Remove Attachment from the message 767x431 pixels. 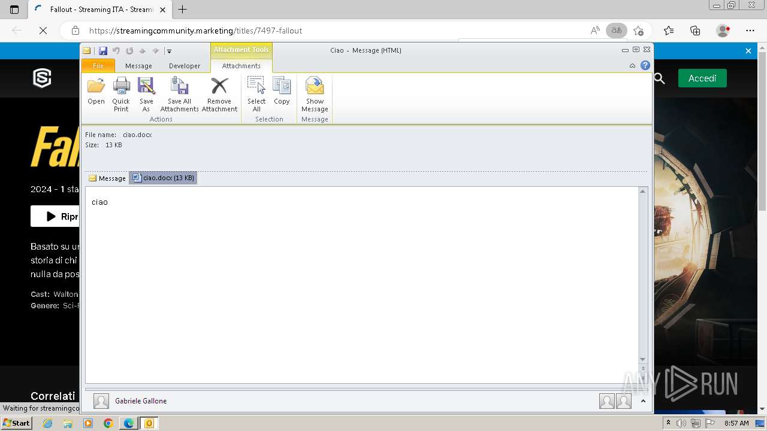click(x=219, y=95)
